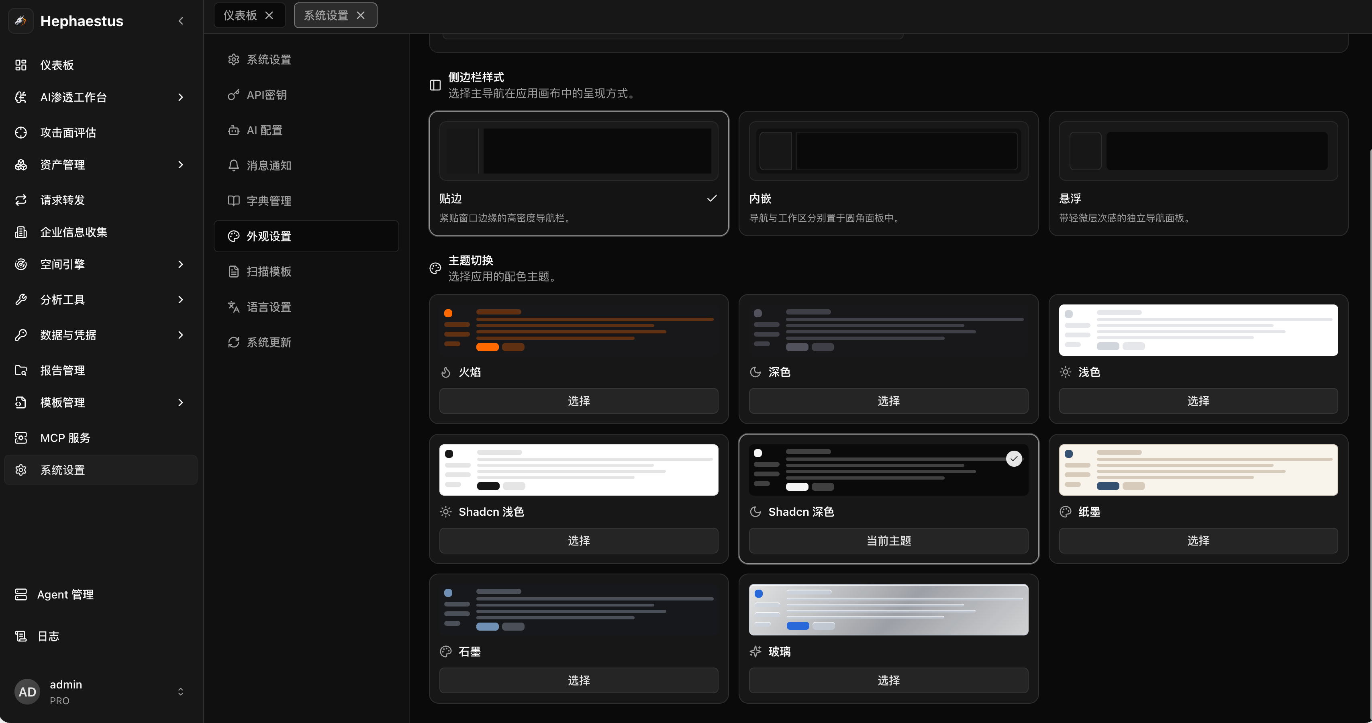Click the AI 配置 robot icon
This screenshot has height=723, width=1372.
point(233,130)
